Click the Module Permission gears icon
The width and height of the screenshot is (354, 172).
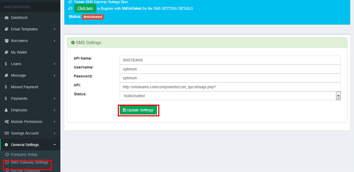pos(6,122)
